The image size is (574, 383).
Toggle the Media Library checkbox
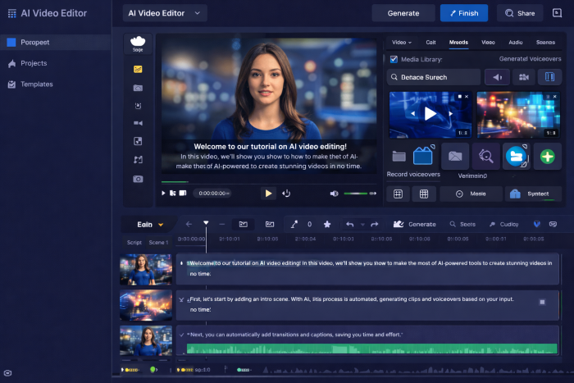click(394, 59)
